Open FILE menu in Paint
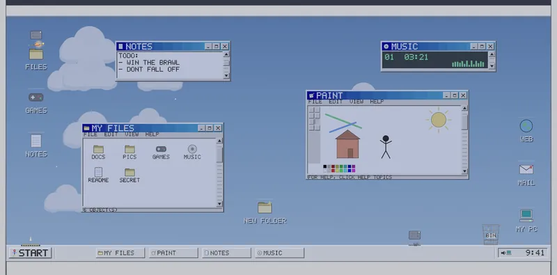This screenshot has width=557, height=275. click(x=315, y=102)
